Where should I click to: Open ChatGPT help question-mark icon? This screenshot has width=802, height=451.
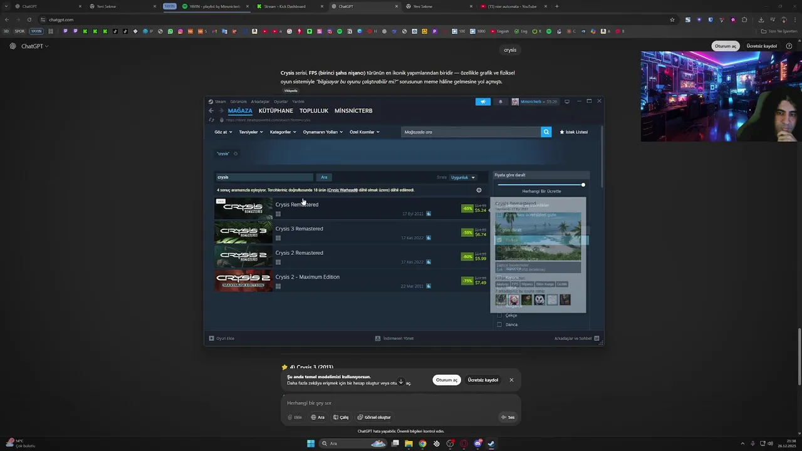[789, 46]
